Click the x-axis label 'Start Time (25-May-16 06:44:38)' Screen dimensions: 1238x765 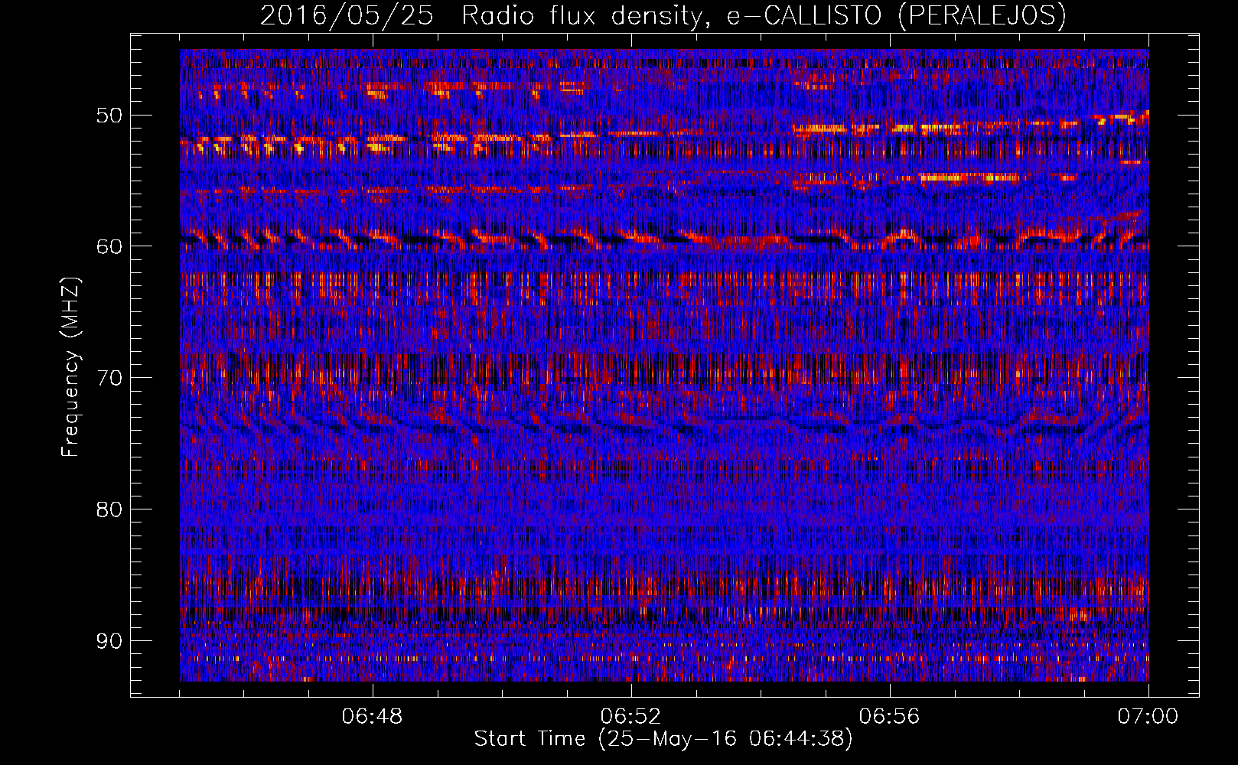(663, 739)
